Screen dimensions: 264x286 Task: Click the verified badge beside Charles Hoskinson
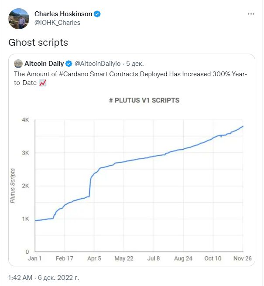97,14
